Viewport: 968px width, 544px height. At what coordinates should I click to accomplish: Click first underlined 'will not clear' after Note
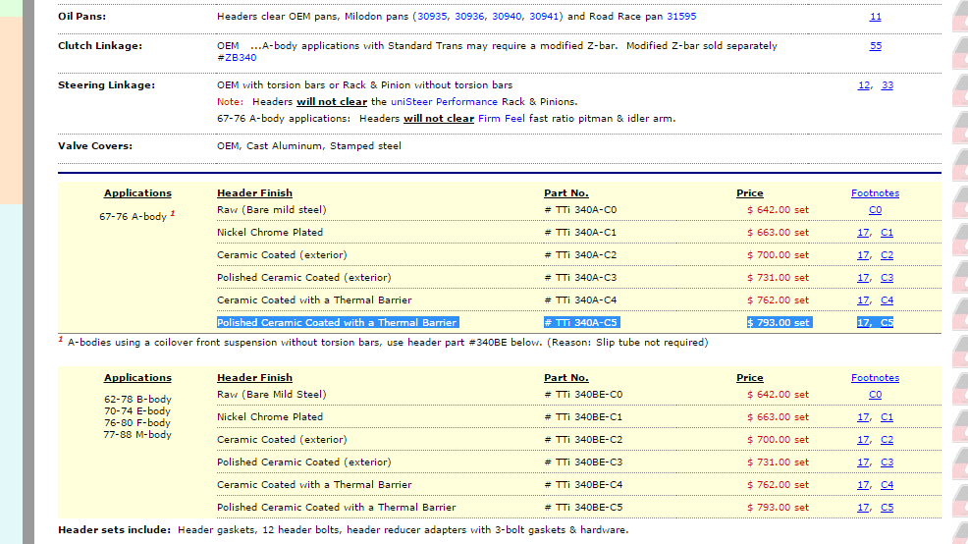(x=332, y=102)
